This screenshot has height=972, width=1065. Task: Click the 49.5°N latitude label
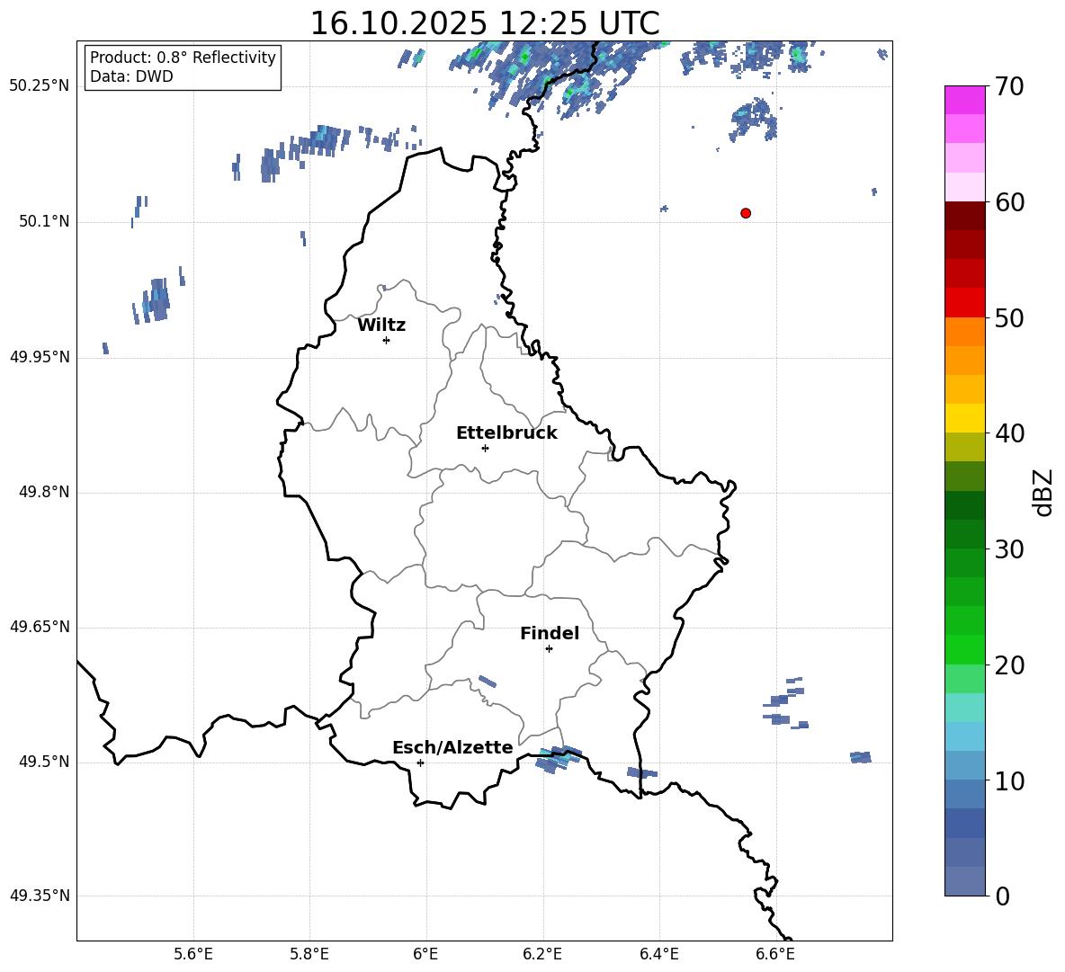[44, 762]
